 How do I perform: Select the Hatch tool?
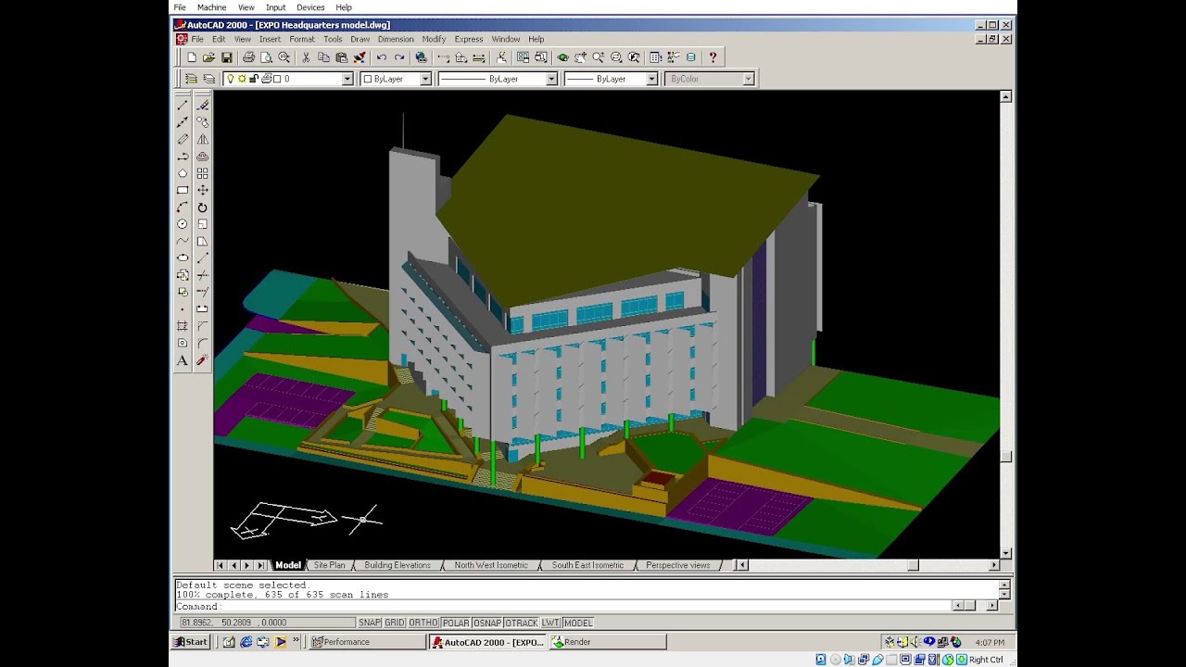tap(183, 326)
